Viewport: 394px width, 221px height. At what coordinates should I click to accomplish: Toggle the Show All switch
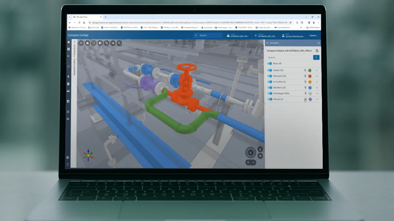(x=270, y=64)
